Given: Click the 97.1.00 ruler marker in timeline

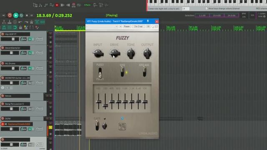Looking at the screenshot, I should pyautogui.click(x=194, y=27).
